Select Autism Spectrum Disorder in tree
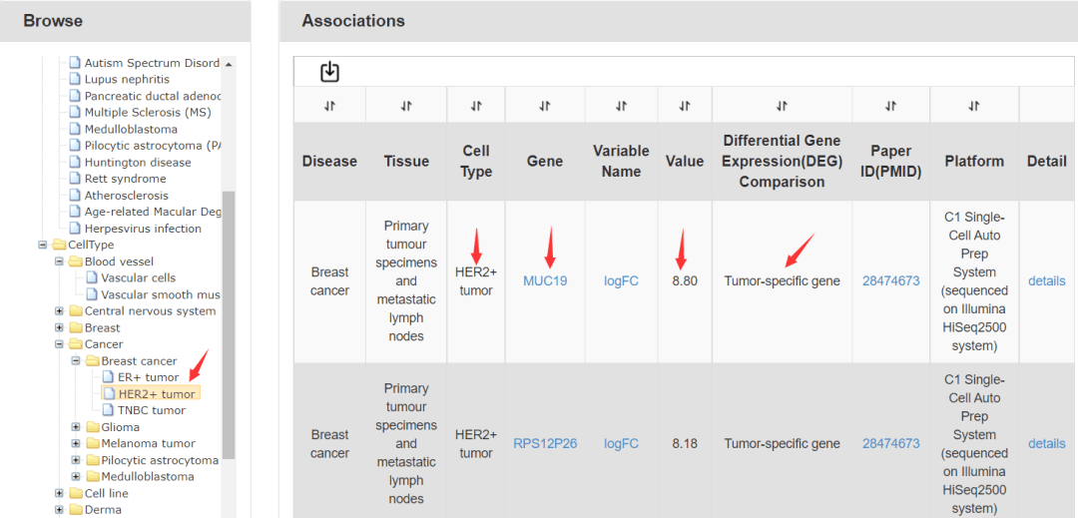This screenshot has height=518, width=1078. pyautogui.click(x=152, y=63)
